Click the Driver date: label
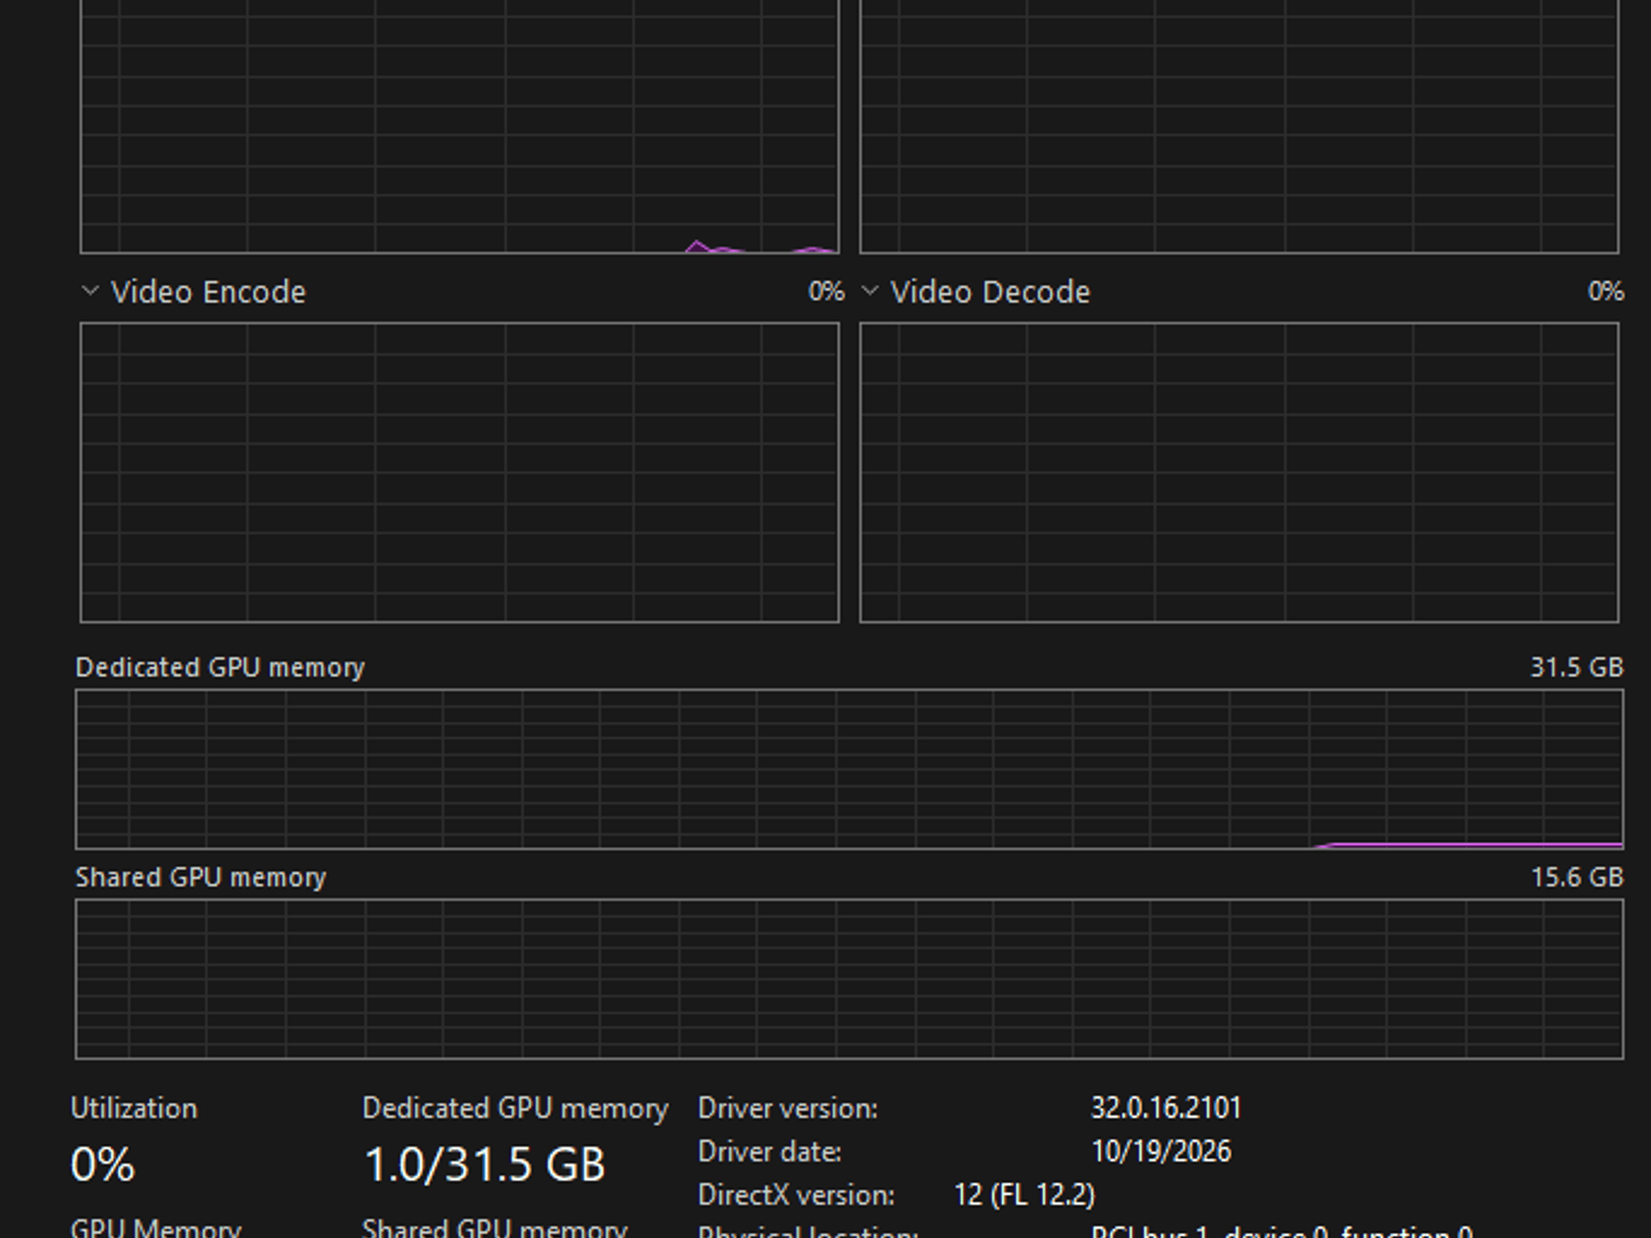1651x1238 pixels. 770,1153
